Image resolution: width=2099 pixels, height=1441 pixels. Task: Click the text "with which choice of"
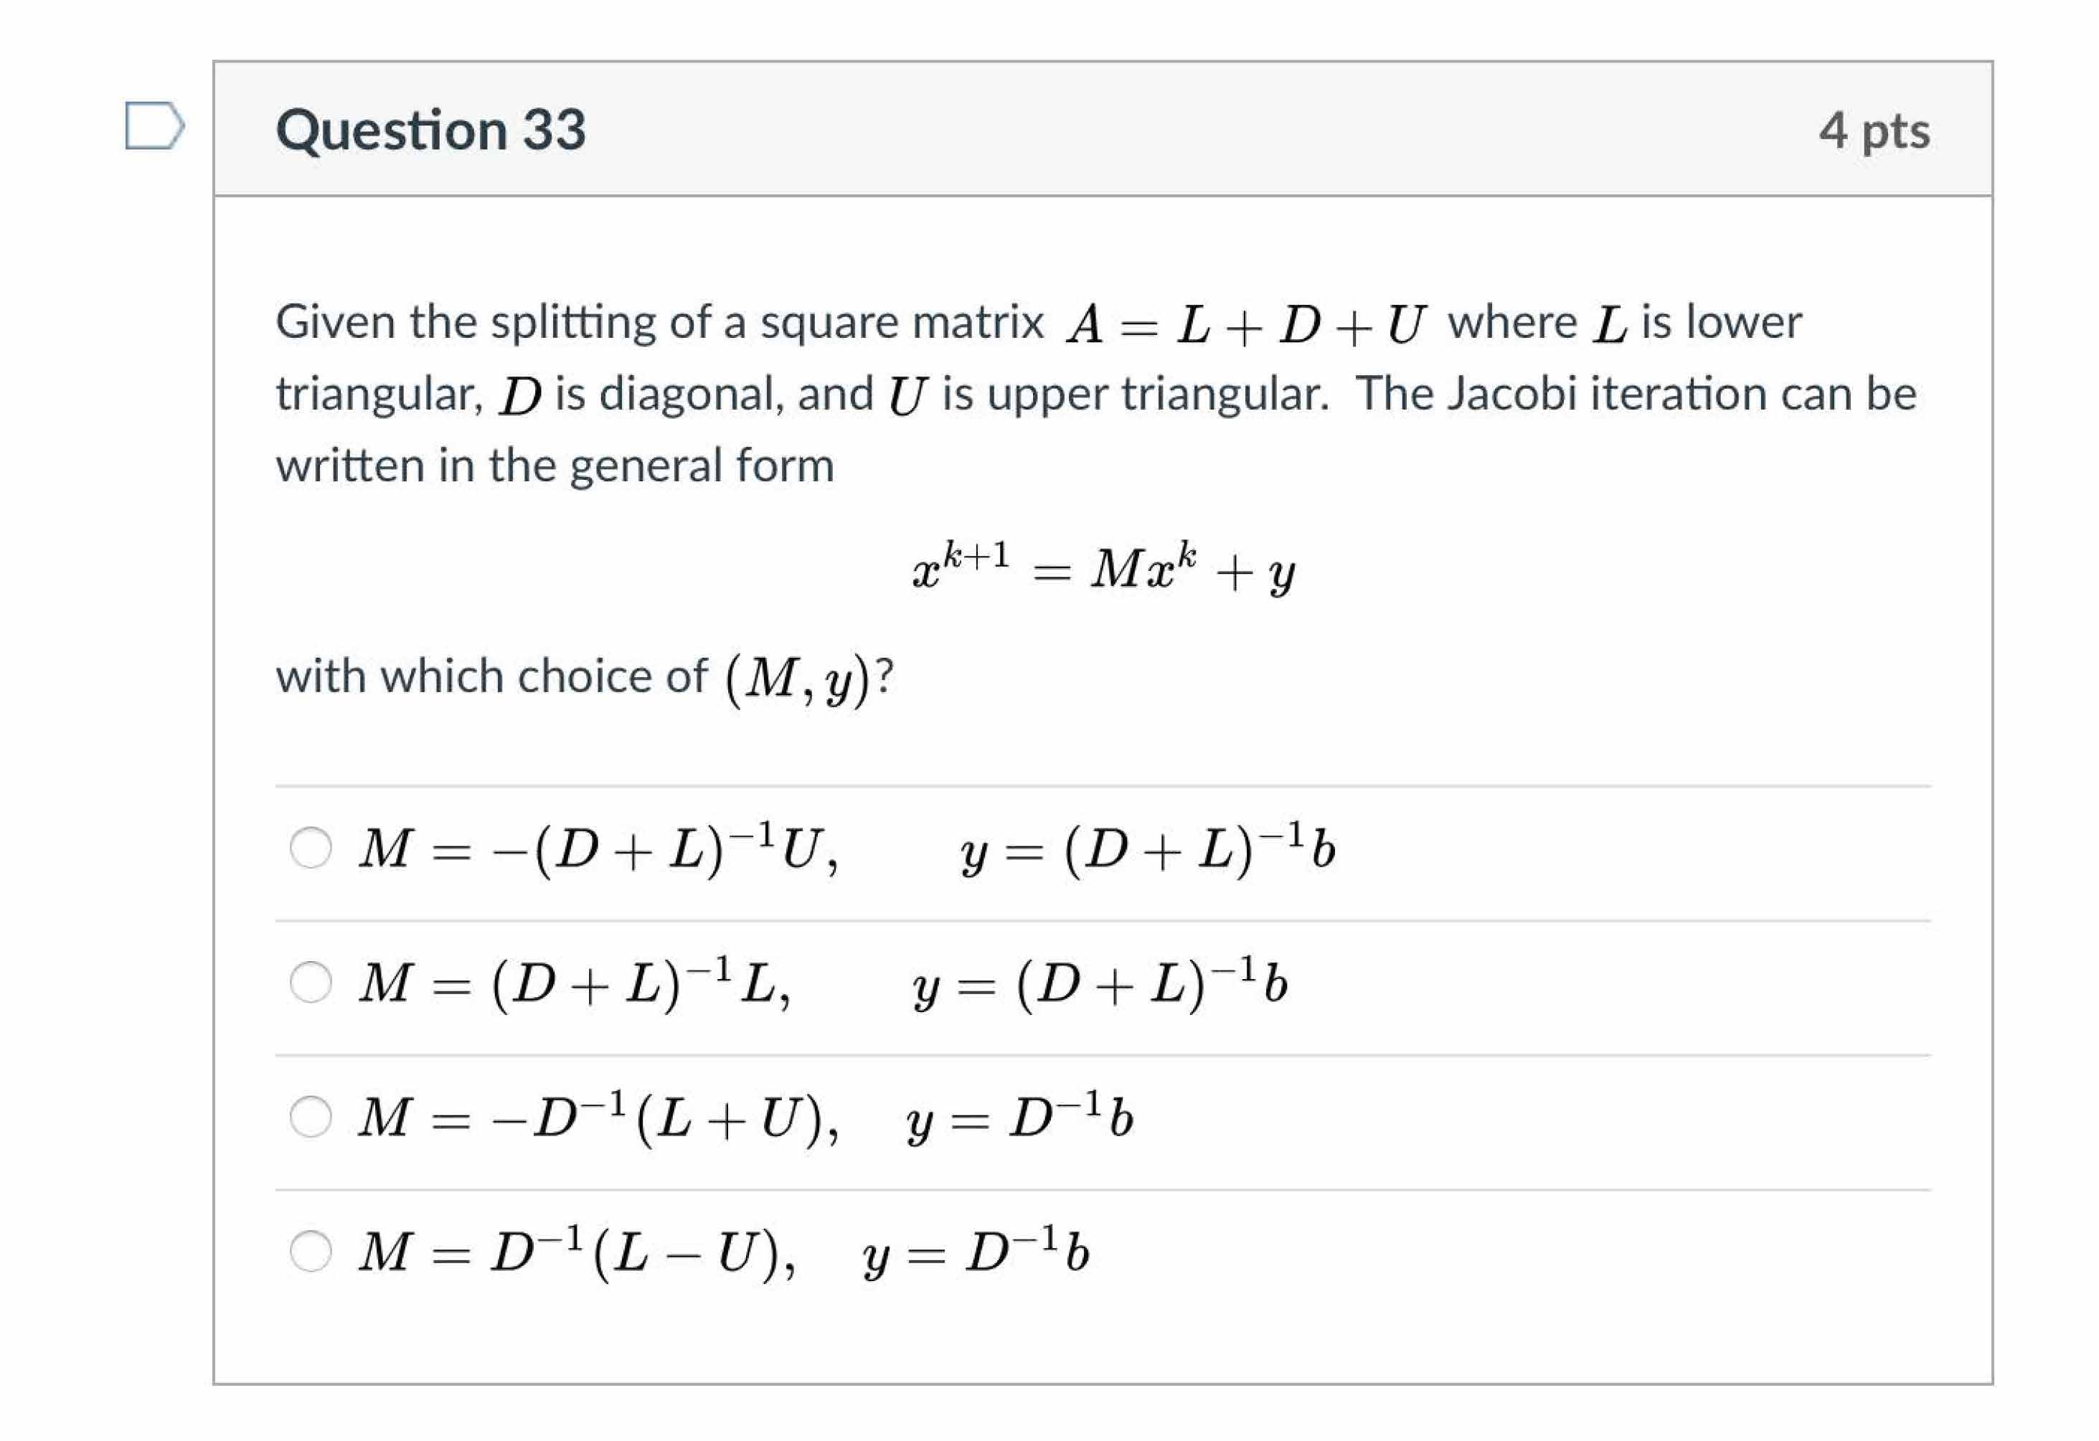pyautogui.click(x=492, y=676)
